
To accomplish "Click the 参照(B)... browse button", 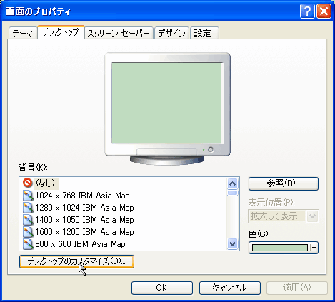I will [x=284, y=183].
